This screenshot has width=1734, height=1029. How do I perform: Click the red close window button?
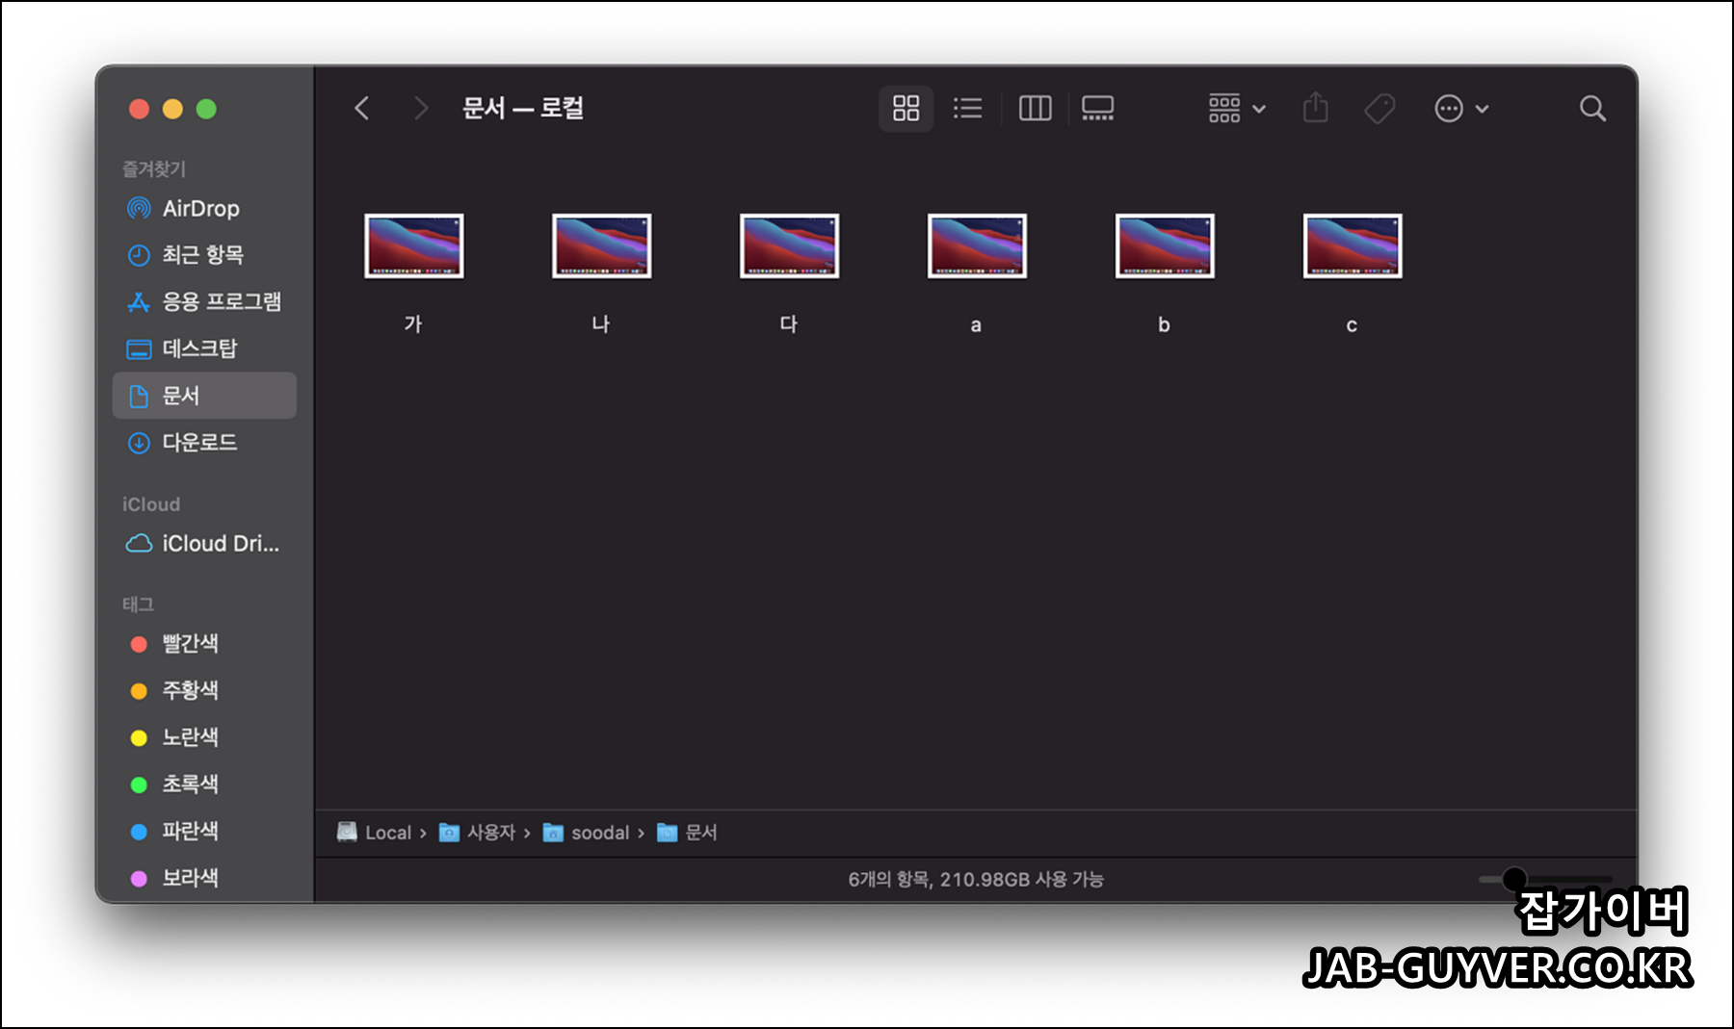(x=139, y=109)
